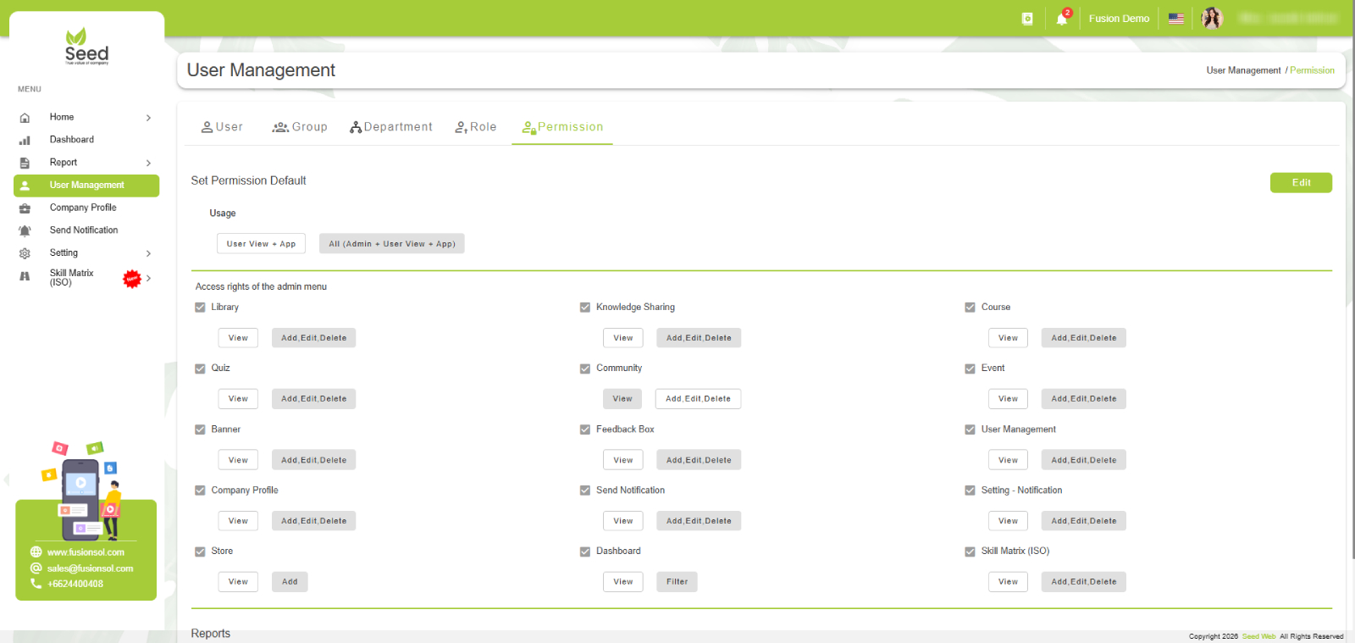Click the globe website icon
Image resolution: width=1355 pixels, height=643 pixels.
(x=36, y=552)
